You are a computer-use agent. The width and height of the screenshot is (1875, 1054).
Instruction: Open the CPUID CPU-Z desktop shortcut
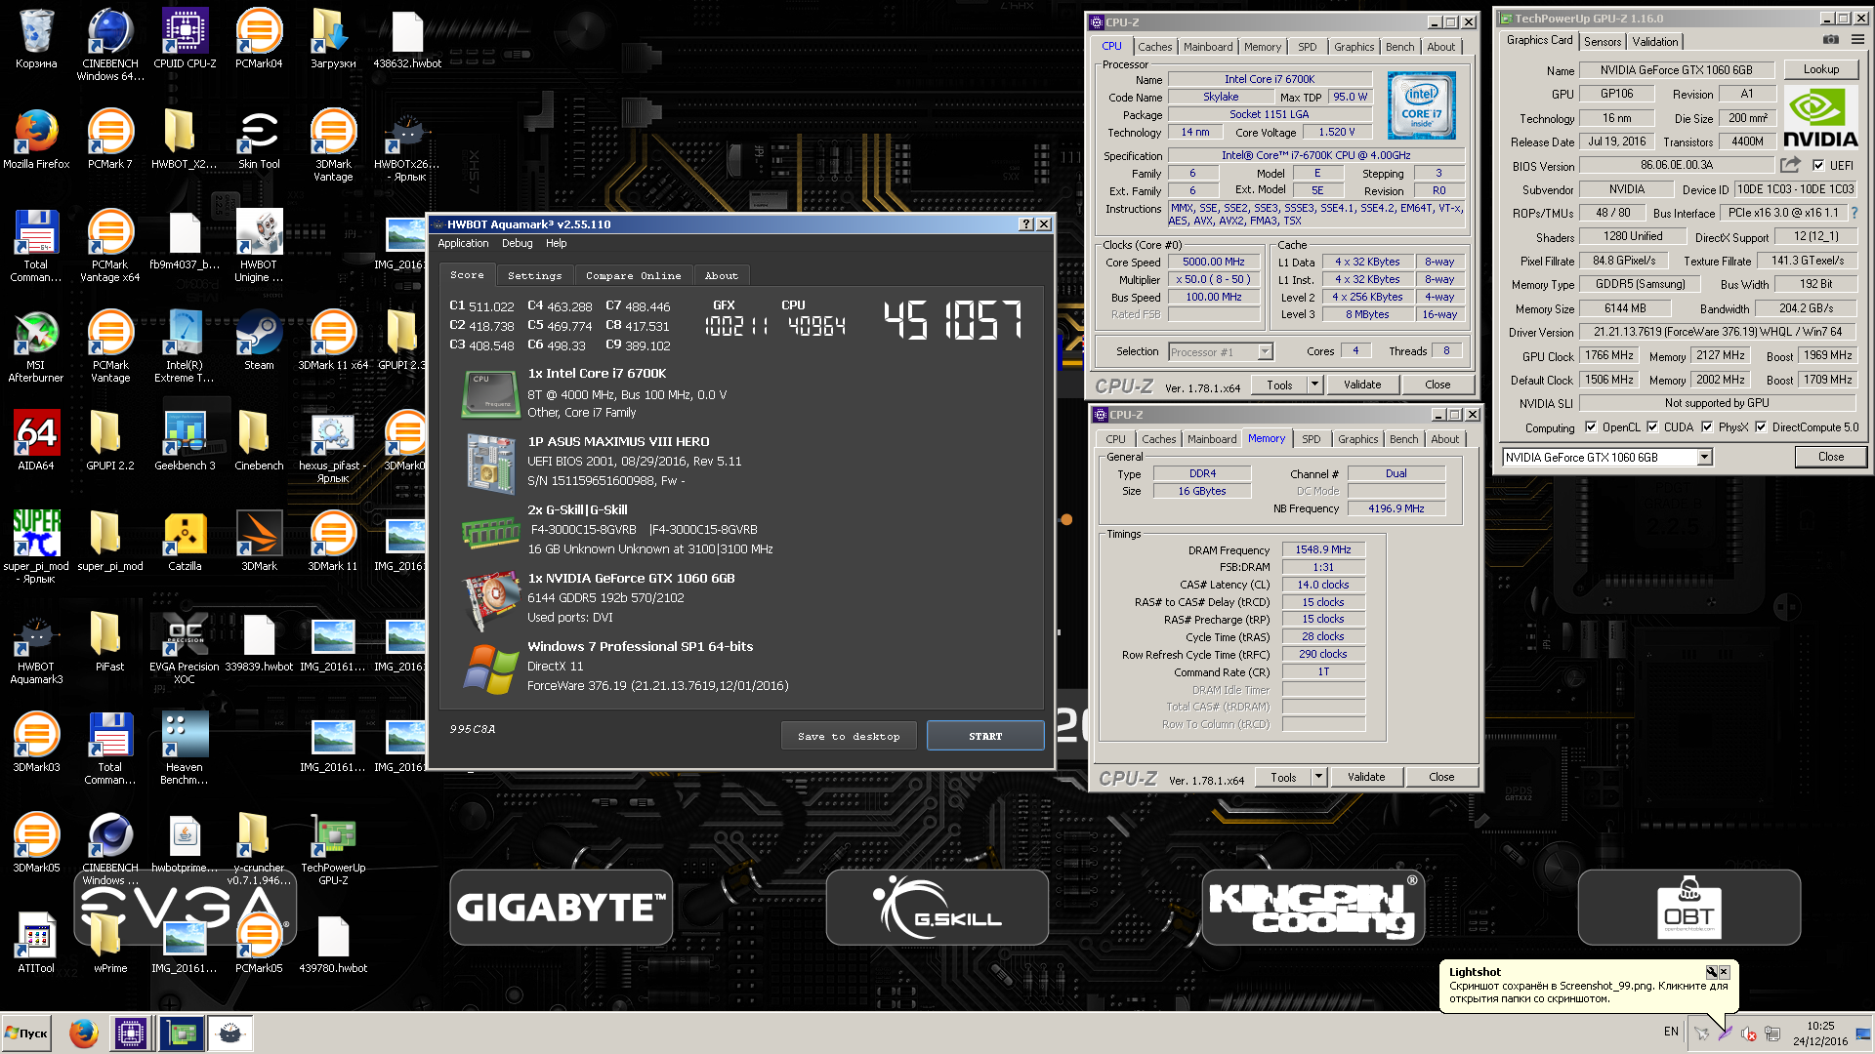pos(185,39)
